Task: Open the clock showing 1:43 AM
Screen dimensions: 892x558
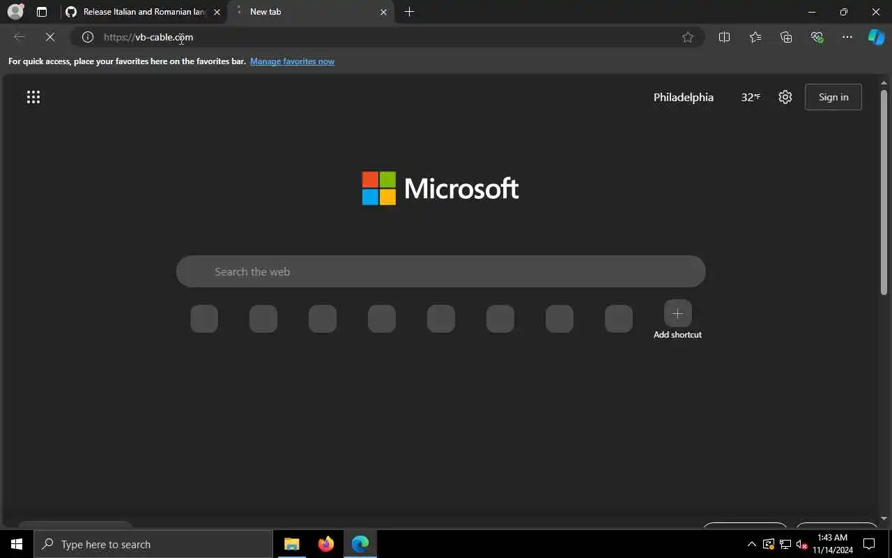Action: tap(833, 544)
